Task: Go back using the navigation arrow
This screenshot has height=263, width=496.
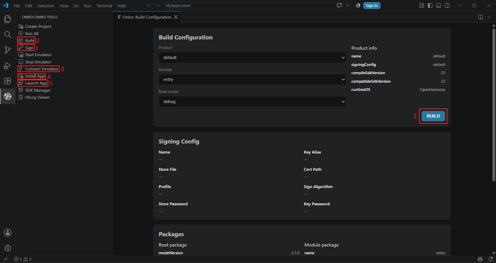Action: click(x=149, y=5)
